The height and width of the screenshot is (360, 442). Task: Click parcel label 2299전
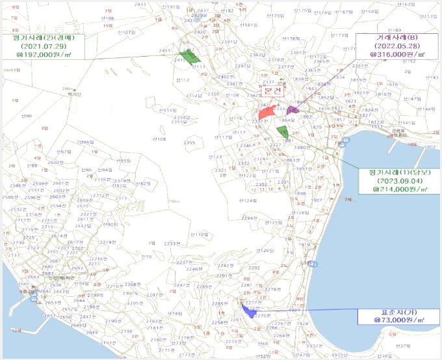(x=250, y=218)
